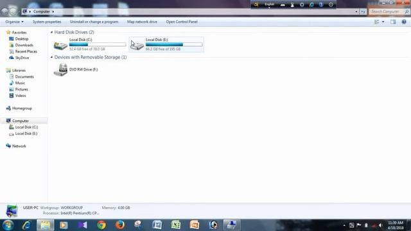Toggle the preview pane button

click(393, 22)
